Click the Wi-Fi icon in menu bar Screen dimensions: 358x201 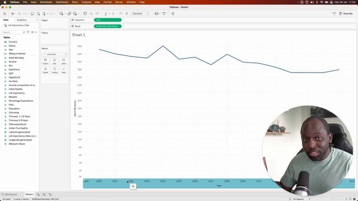(322, 2)
